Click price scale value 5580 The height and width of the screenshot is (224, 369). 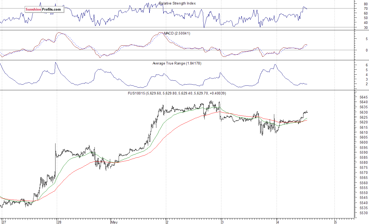pyautogui.click(x=364, y=163)
